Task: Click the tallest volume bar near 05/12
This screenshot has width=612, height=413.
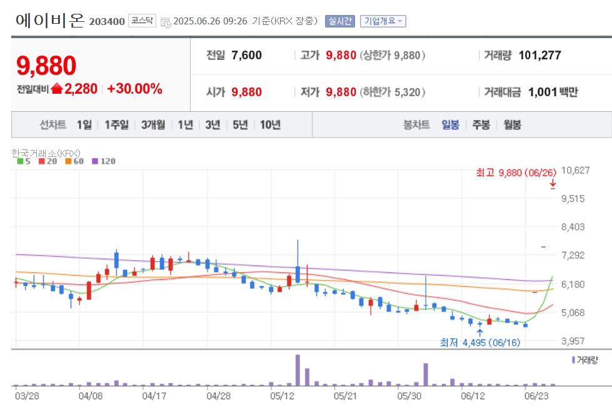Action: (298, 370)
